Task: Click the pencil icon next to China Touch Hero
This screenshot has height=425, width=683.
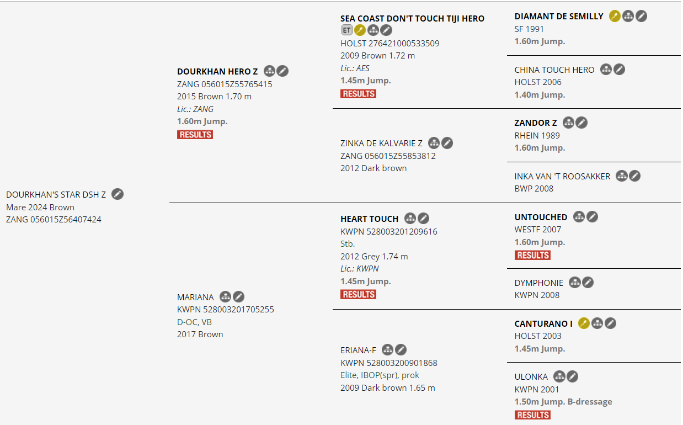Action: (620, 70)
